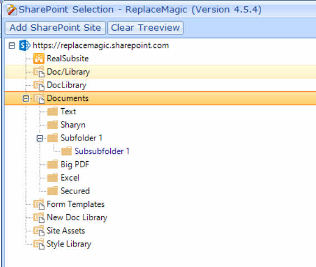Select the New Doc Library label
Screen dimensions: 316x267
tap(77, 218)
